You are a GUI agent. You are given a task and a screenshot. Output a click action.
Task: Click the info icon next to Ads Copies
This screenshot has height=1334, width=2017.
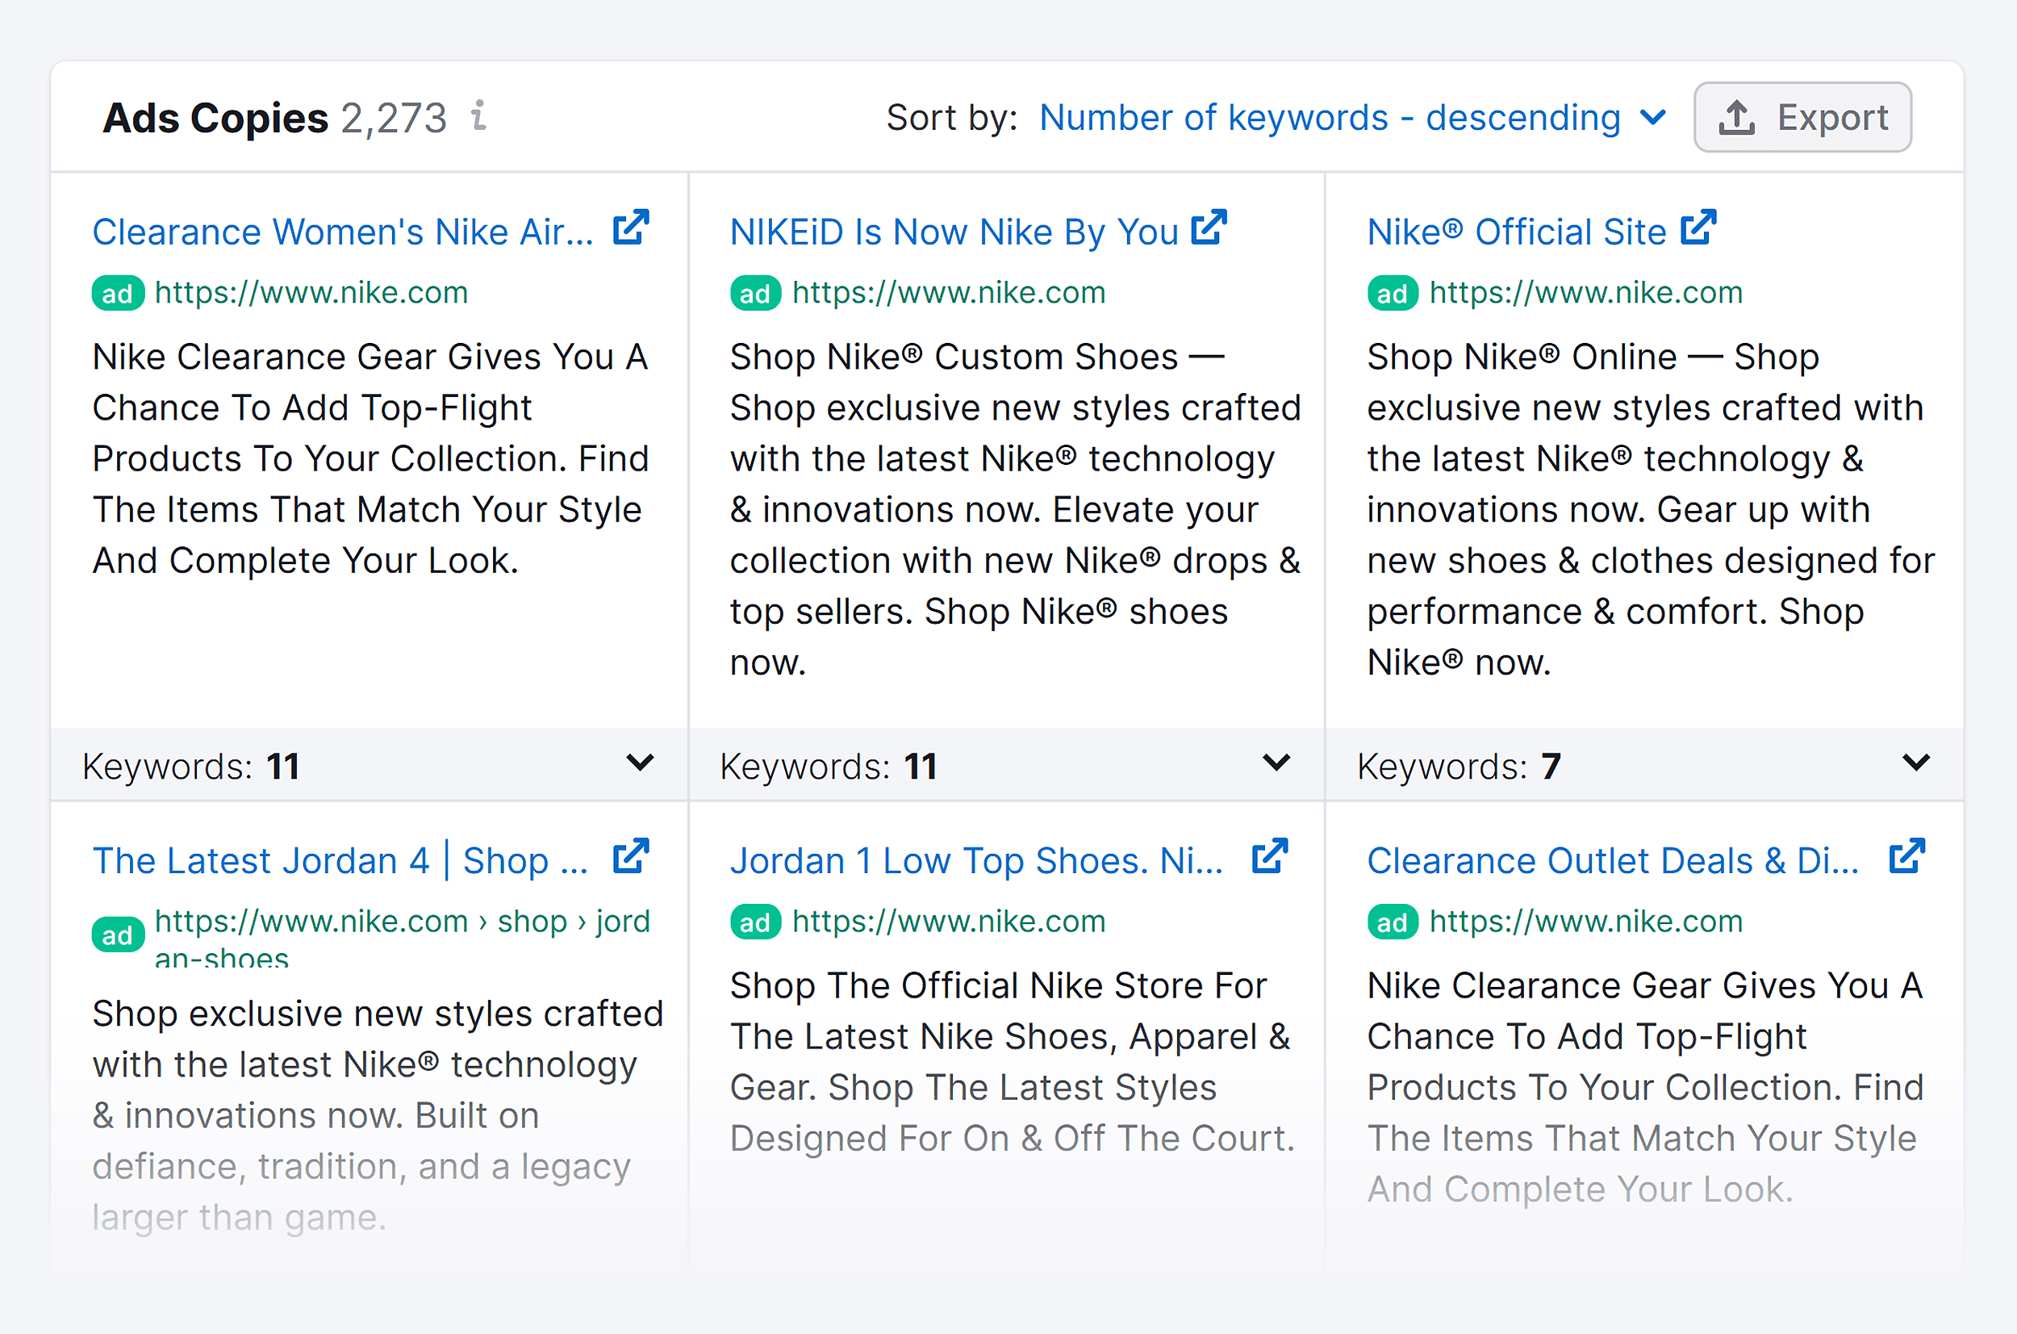coord(479,115)
